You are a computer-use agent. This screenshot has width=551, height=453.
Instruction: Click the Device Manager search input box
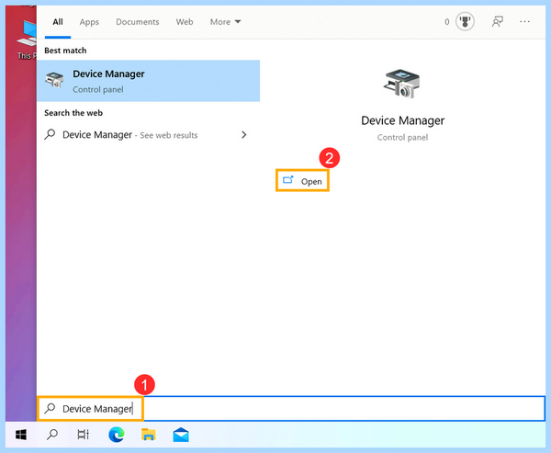291,408
